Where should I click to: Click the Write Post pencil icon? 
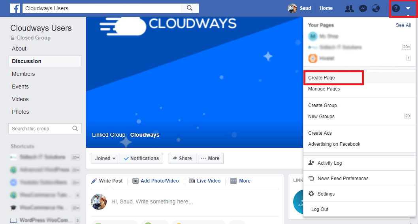pos(94,181)
